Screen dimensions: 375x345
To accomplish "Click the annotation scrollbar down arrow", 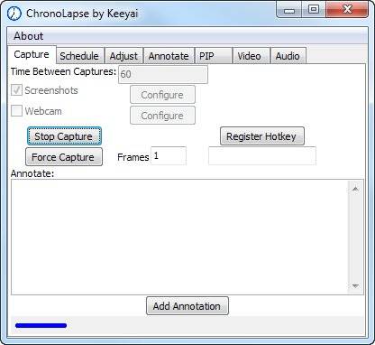I will [x=355, y=285].
